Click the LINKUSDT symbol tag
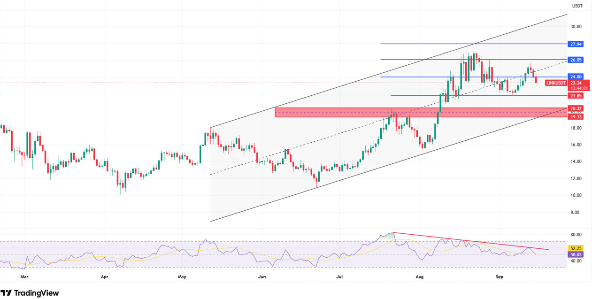Image resolution: width=592 pixels, height=299 pixels. pos(556,83)
